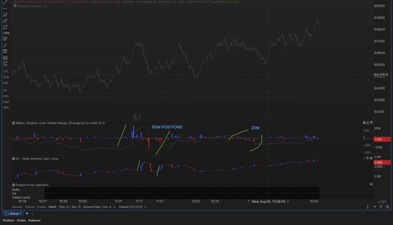The width and height of the screenshot is (393, 225).
Task: Toggle MvA indicator in left sidebar
Action: [6, 83]
